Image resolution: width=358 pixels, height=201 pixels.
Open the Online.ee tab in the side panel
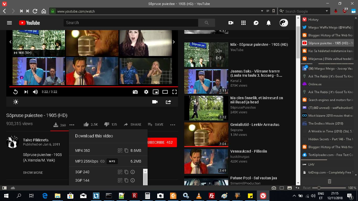click(315, 84)
